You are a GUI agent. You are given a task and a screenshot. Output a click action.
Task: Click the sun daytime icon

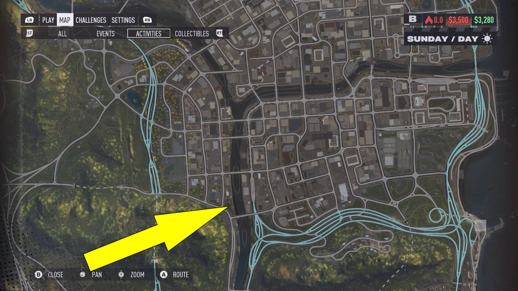pyautogui.click(x=487, y=39)
